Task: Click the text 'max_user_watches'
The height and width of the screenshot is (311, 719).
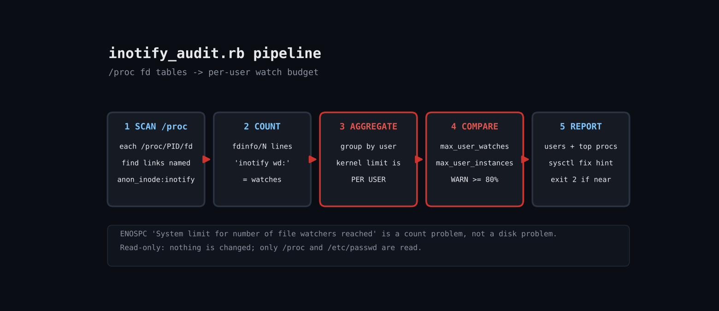Action: pyautogui.click(x=475, y=146)
